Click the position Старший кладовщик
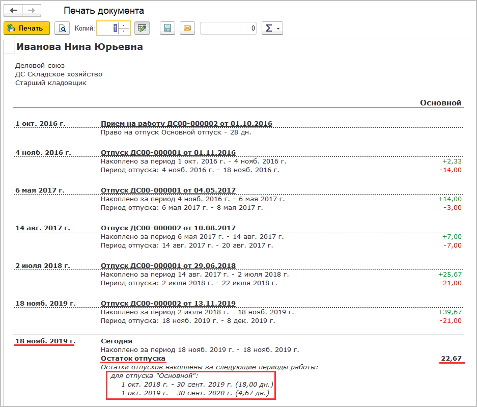This screenshot has width=477, height=407. [51, 83]
